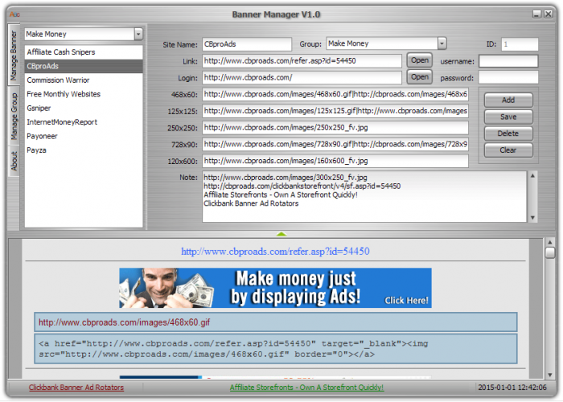Open Clickbank Banner Ad Rotators status link
The height and width of the screenshot is (402, 563).
click(x=76, y=388)
